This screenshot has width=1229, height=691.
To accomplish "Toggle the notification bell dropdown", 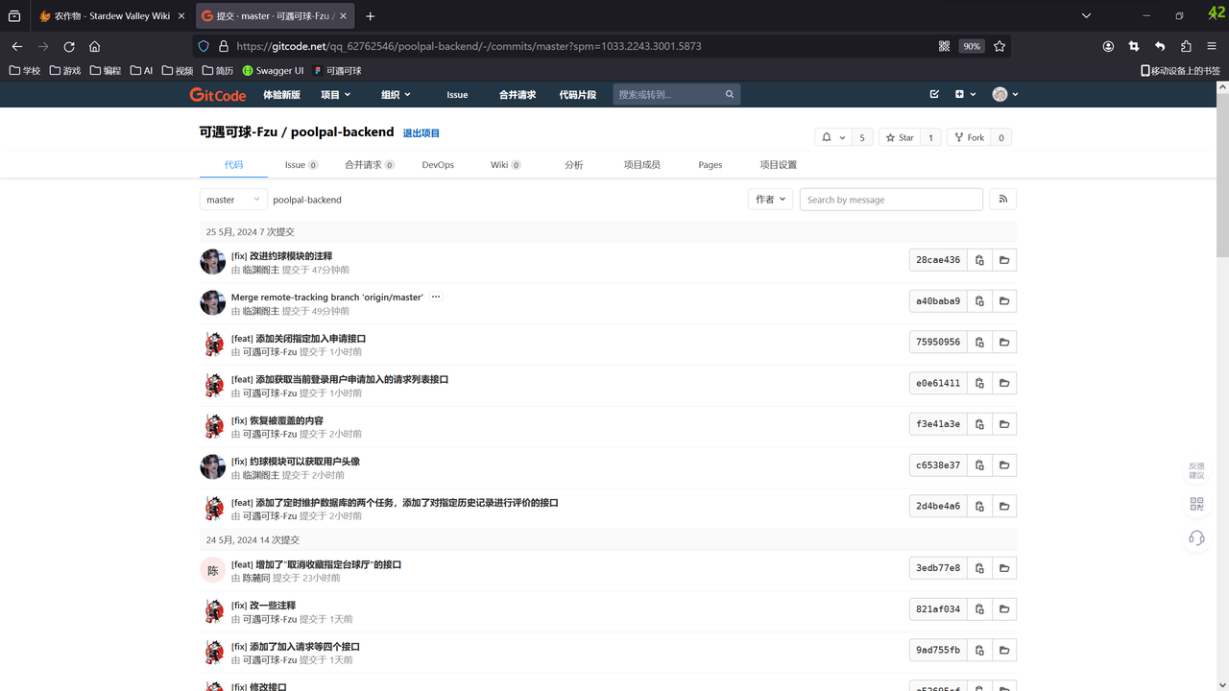I will coord(831,138).
